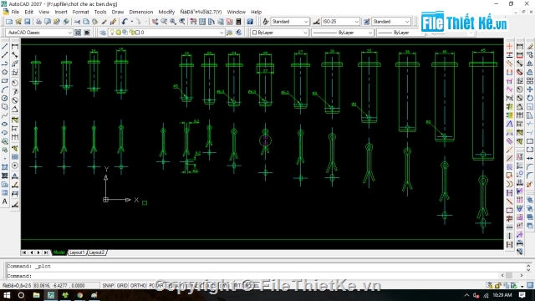
Task: Select the Arc draw tool
Action: click(x=5, y=89)
